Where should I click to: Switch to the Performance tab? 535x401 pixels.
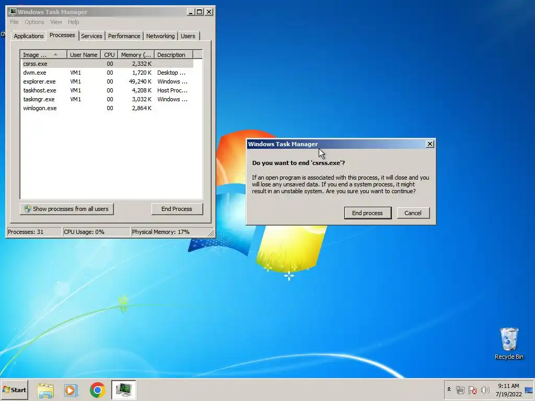click(124, 36)
